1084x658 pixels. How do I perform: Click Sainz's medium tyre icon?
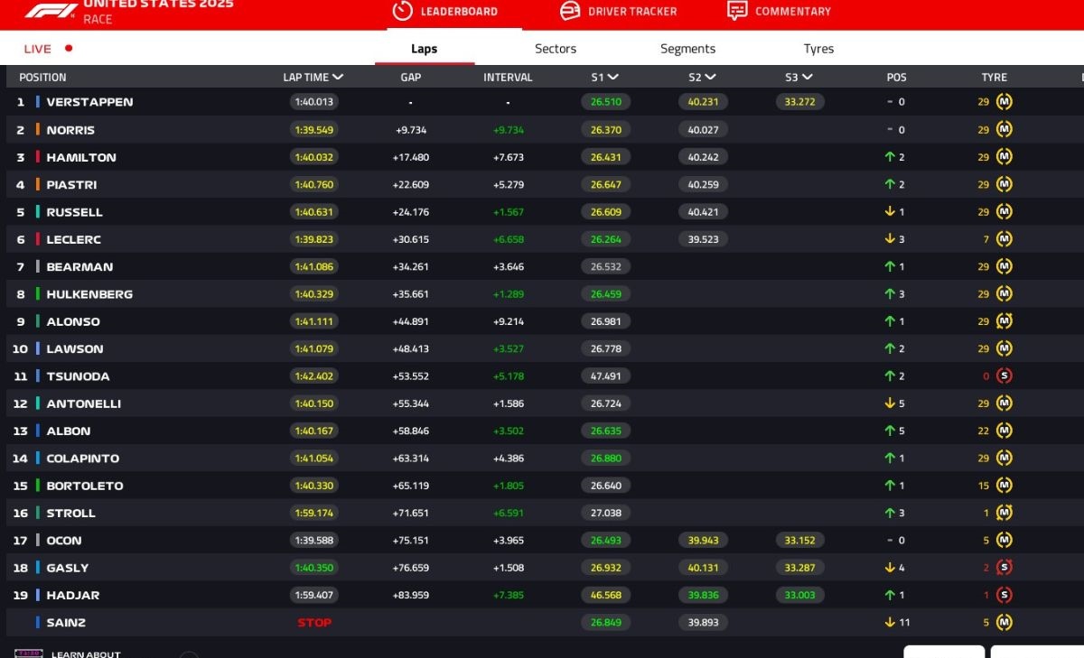coord(1004,622)
